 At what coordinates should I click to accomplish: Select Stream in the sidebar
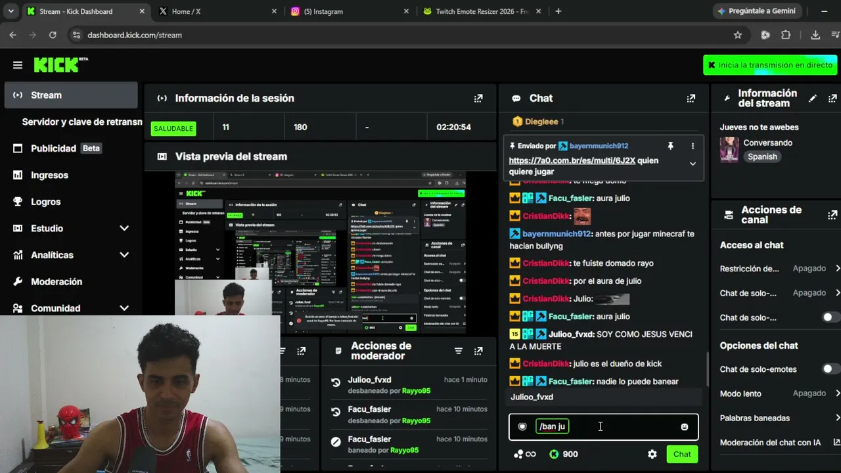click(71, 95)
